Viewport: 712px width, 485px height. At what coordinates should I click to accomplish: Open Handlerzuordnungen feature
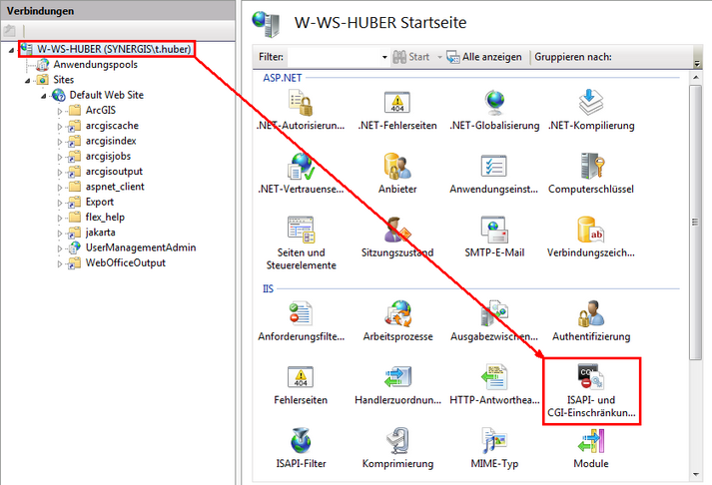point(397,384)
